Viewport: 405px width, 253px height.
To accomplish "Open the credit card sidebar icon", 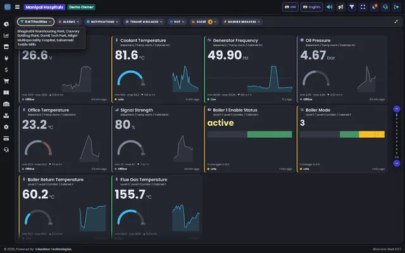I will (x=6, y=139).
